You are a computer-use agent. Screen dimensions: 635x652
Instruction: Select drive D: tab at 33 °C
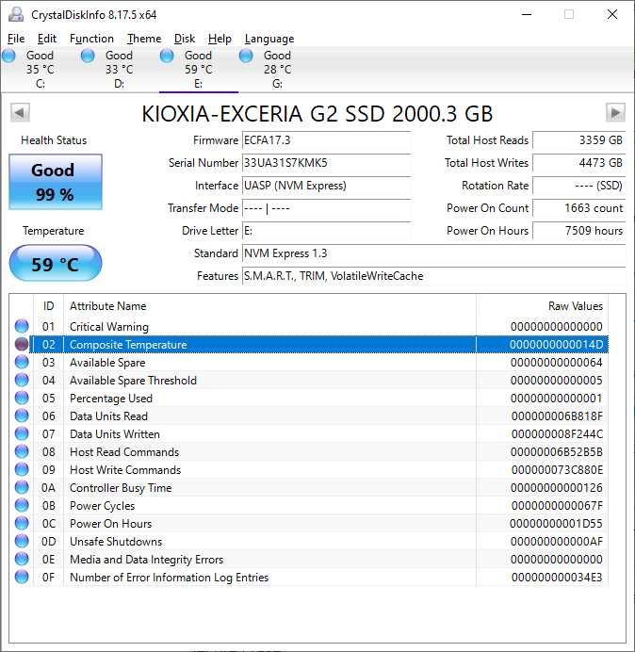pos(120,70)
